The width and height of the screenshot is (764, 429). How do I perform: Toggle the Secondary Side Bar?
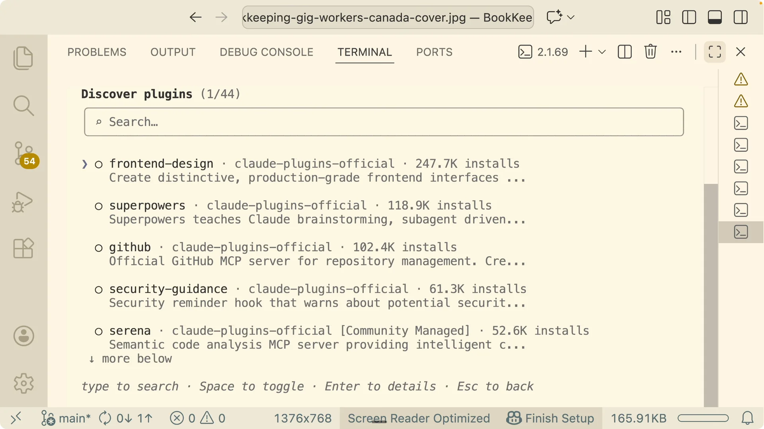coord(741,17)
